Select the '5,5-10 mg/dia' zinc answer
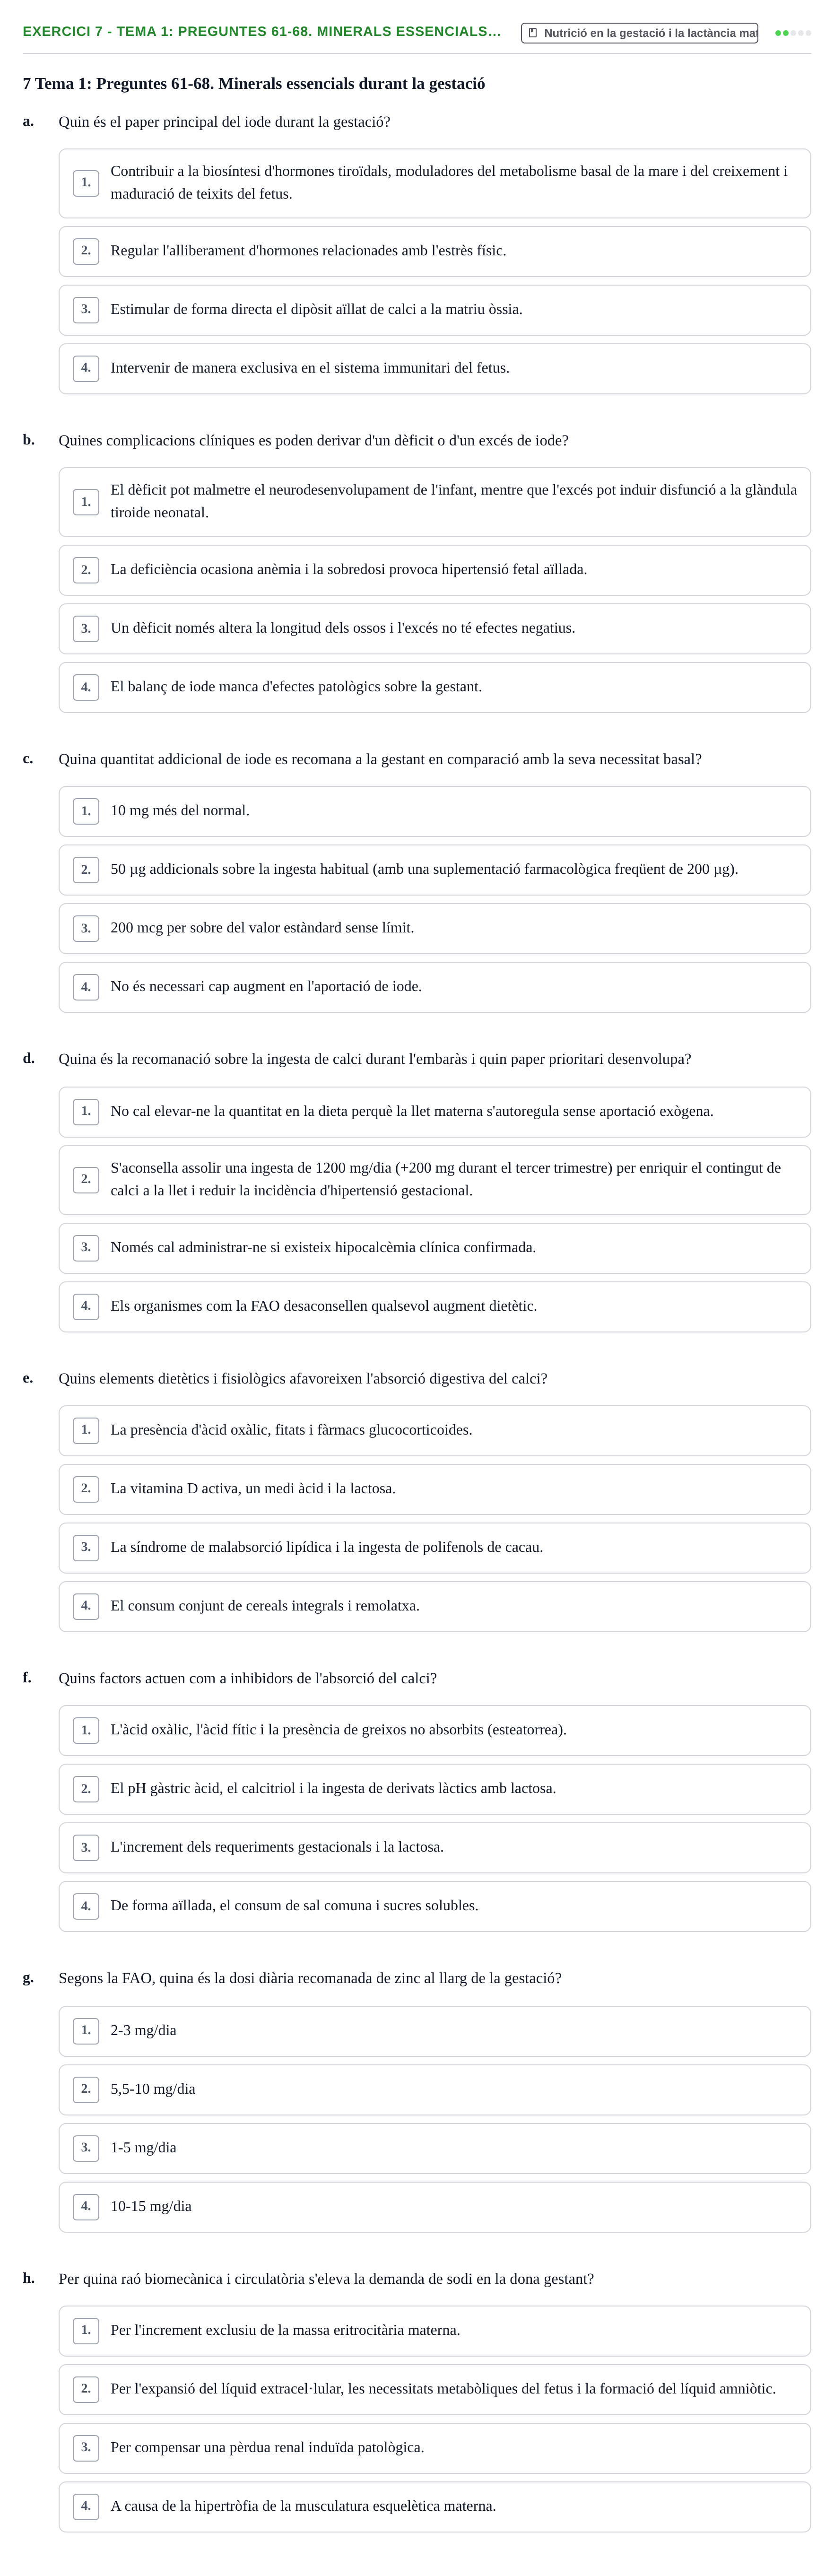The image size is (834, 2576). [434, 2090]
